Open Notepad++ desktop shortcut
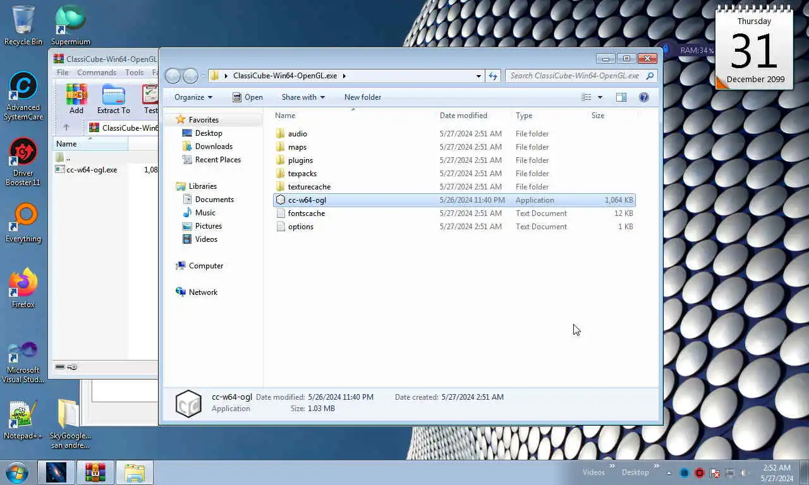Viewport: 809px width, 485px height. pyautogui.click(x=23, y=420)
